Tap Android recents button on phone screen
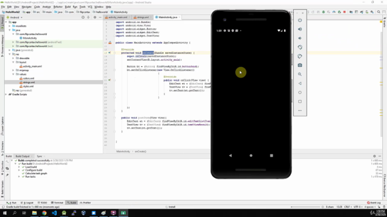Viewport: 387px width, 217px height. tap(272, 156)
